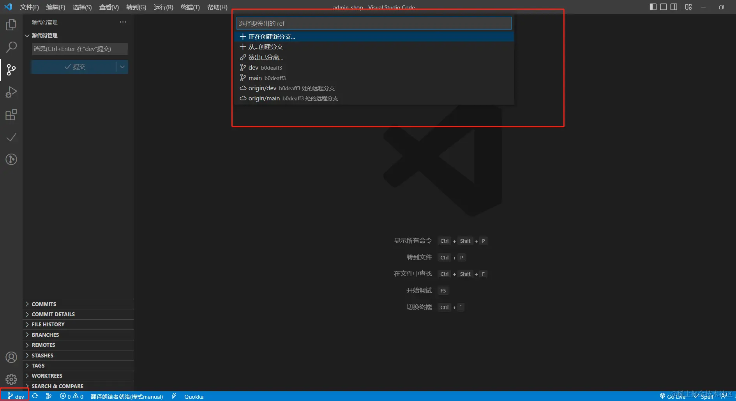Select 正在创建新分支... in the ref picker

(x=374, y=37)
